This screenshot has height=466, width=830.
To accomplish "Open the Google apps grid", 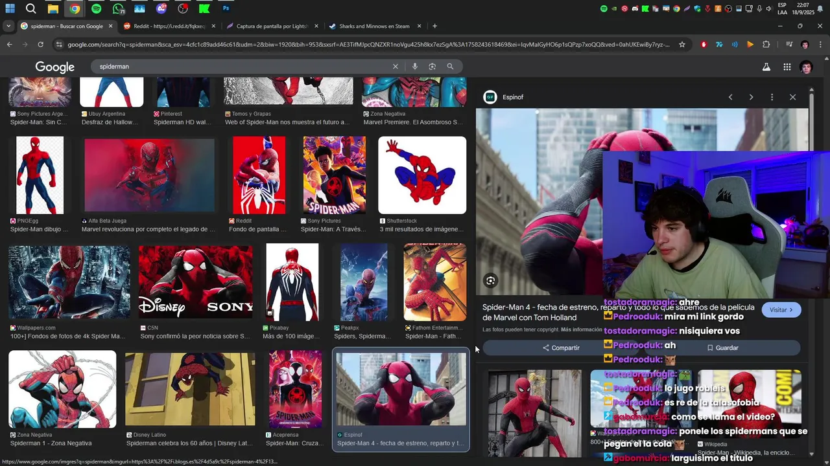I will pyautogui.click(x=787, y=67).
